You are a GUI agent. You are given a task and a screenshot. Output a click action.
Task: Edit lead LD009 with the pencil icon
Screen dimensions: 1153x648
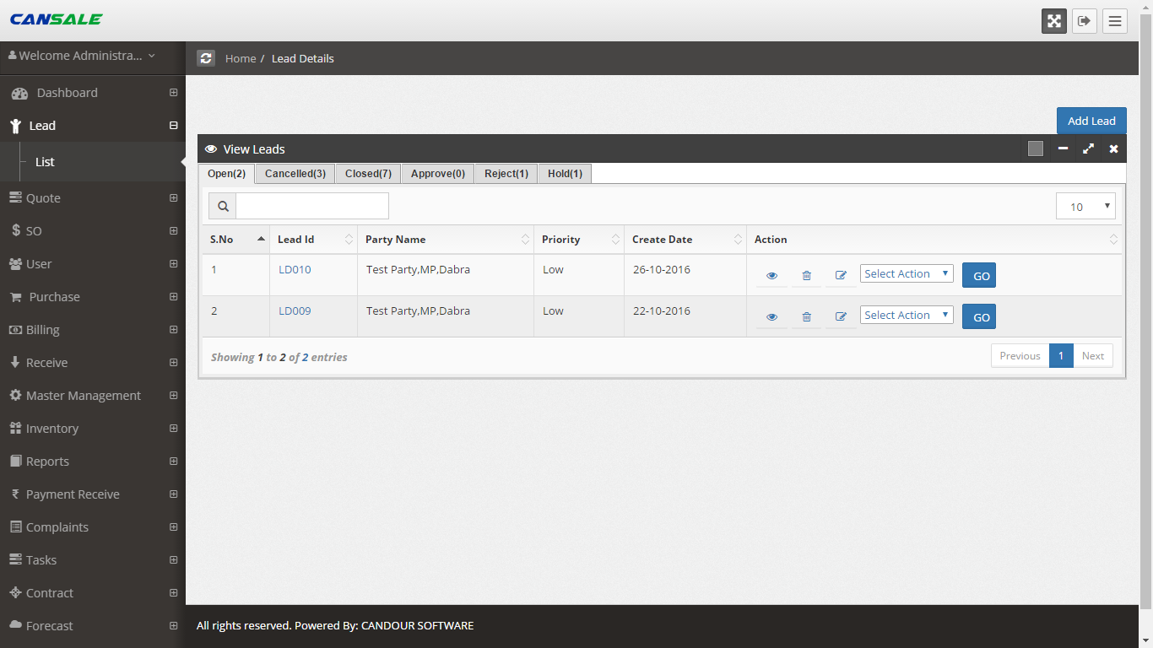(x=841, y=317)
